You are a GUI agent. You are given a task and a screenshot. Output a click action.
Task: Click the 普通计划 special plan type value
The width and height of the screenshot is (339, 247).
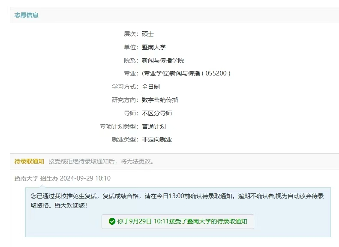click(154, 127)
